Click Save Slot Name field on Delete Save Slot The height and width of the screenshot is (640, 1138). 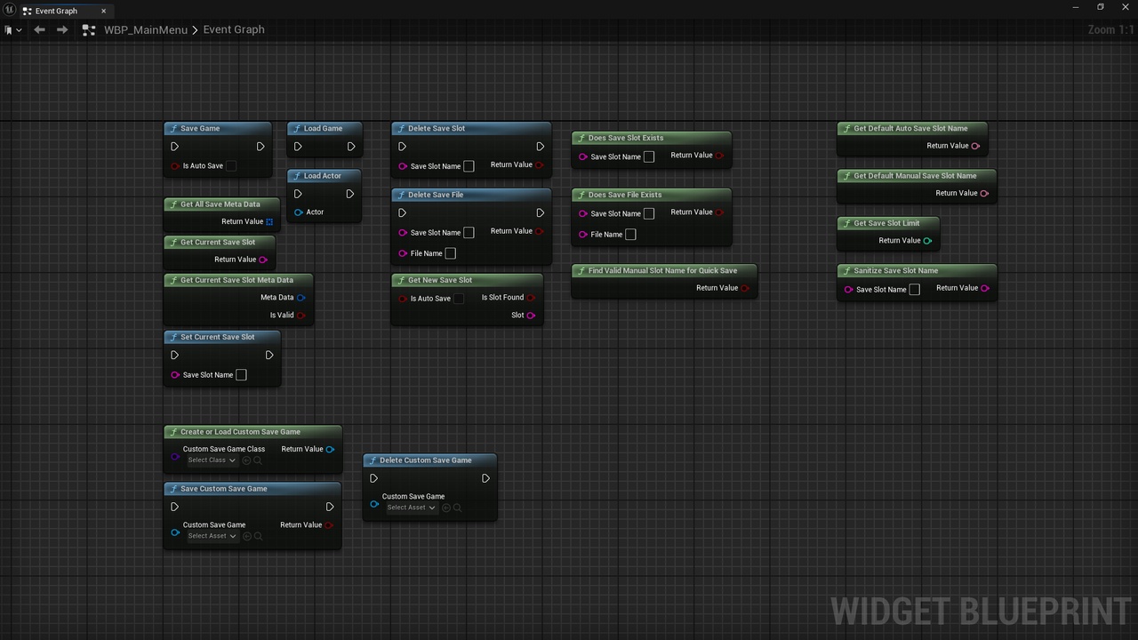tap(469, 166)
